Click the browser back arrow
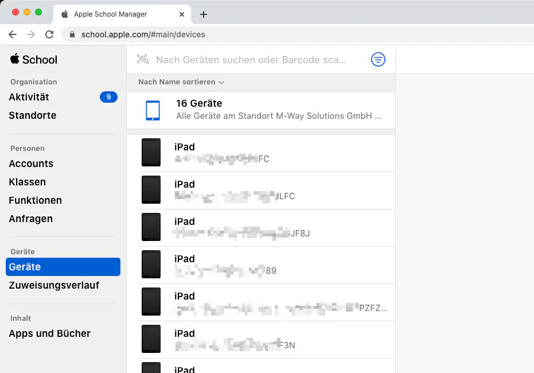Viewport: 534px width, 373px height. tap(13, 34)
